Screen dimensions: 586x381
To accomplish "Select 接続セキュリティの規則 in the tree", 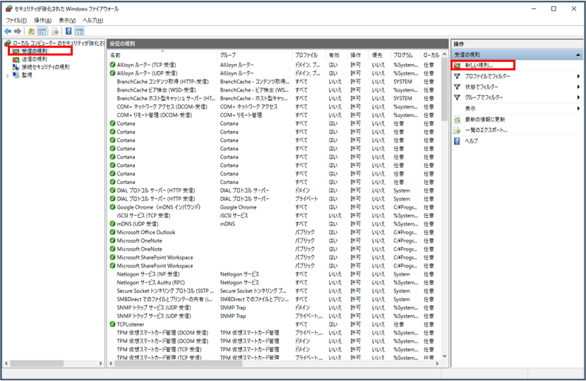I will [45, 67].
